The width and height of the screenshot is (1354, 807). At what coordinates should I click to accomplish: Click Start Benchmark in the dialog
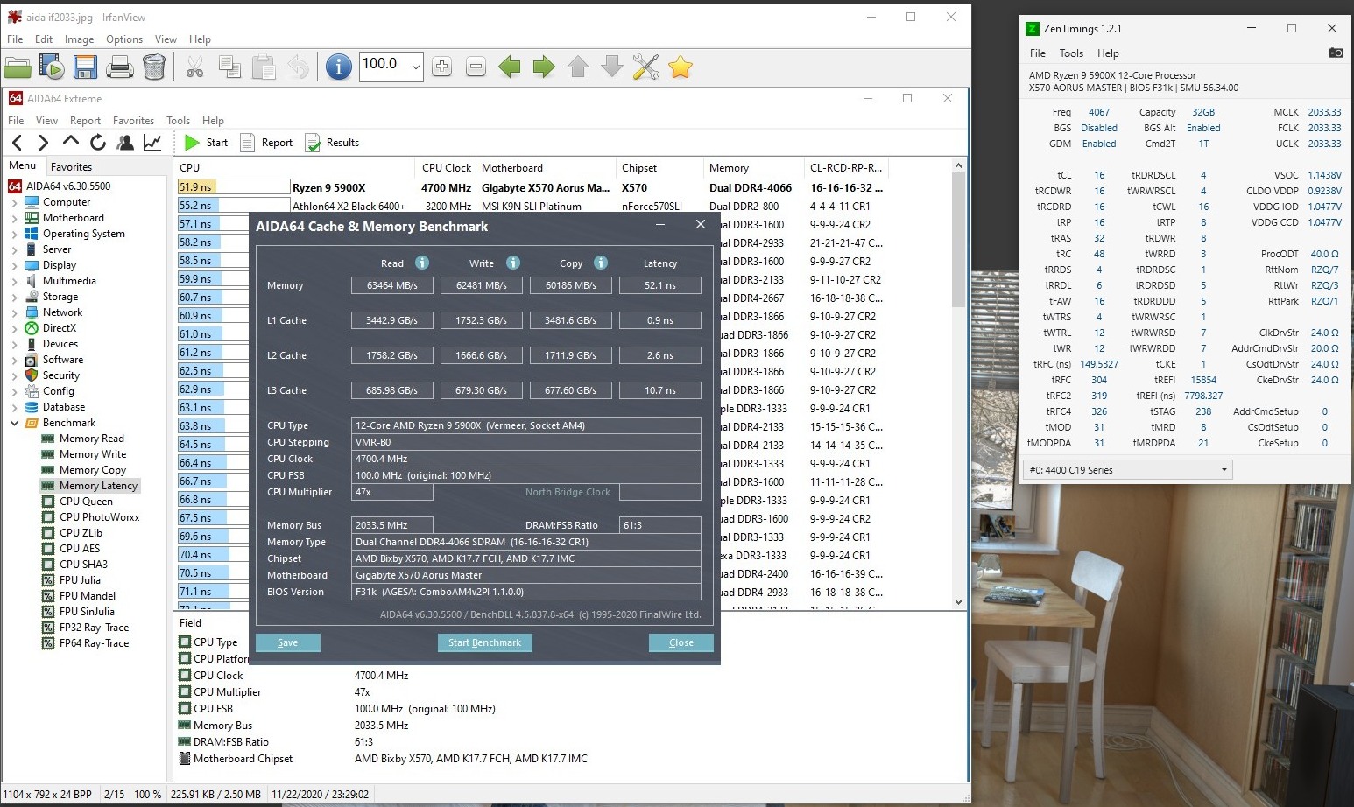tap(484, 642)
